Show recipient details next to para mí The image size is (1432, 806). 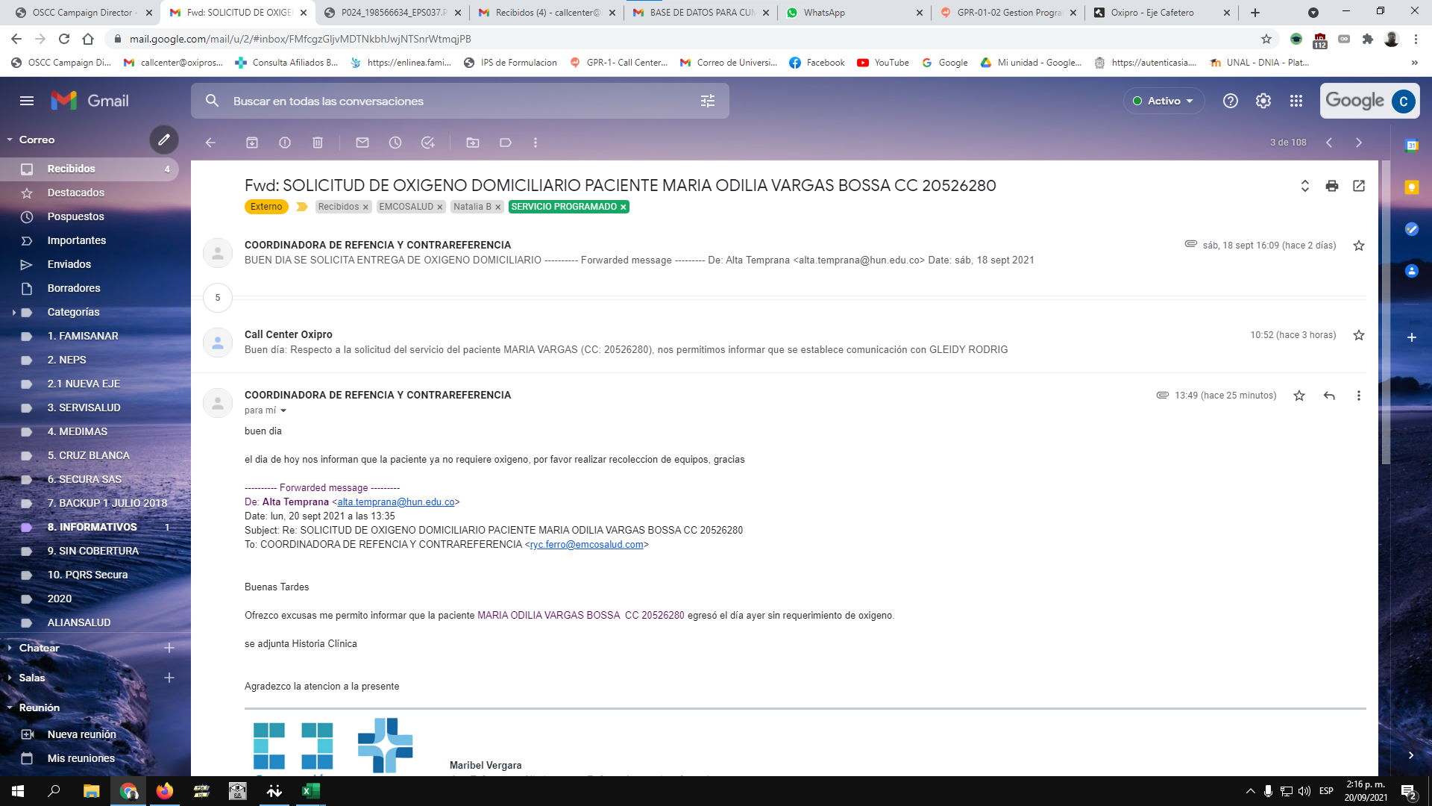283,410
